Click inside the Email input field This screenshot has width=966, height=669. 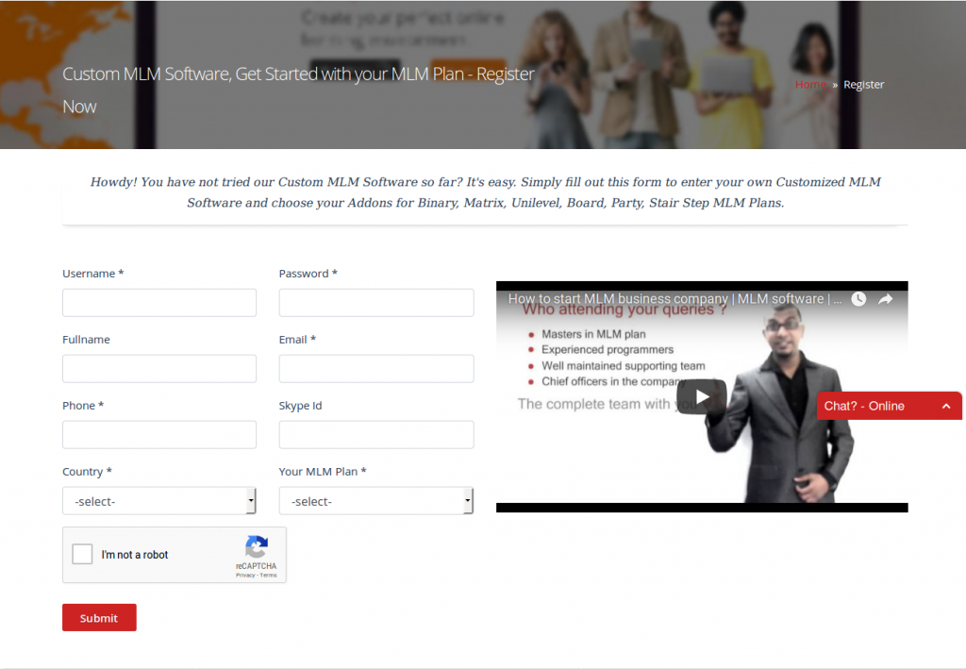click(375, 368)
